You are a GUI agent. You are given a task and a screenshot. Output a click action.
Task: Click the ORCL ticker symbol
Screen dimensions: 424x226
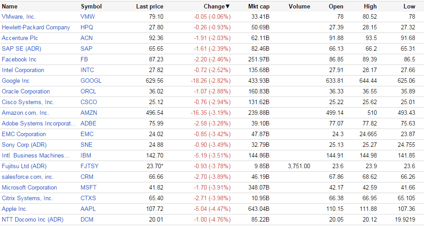tap(88, 91)
